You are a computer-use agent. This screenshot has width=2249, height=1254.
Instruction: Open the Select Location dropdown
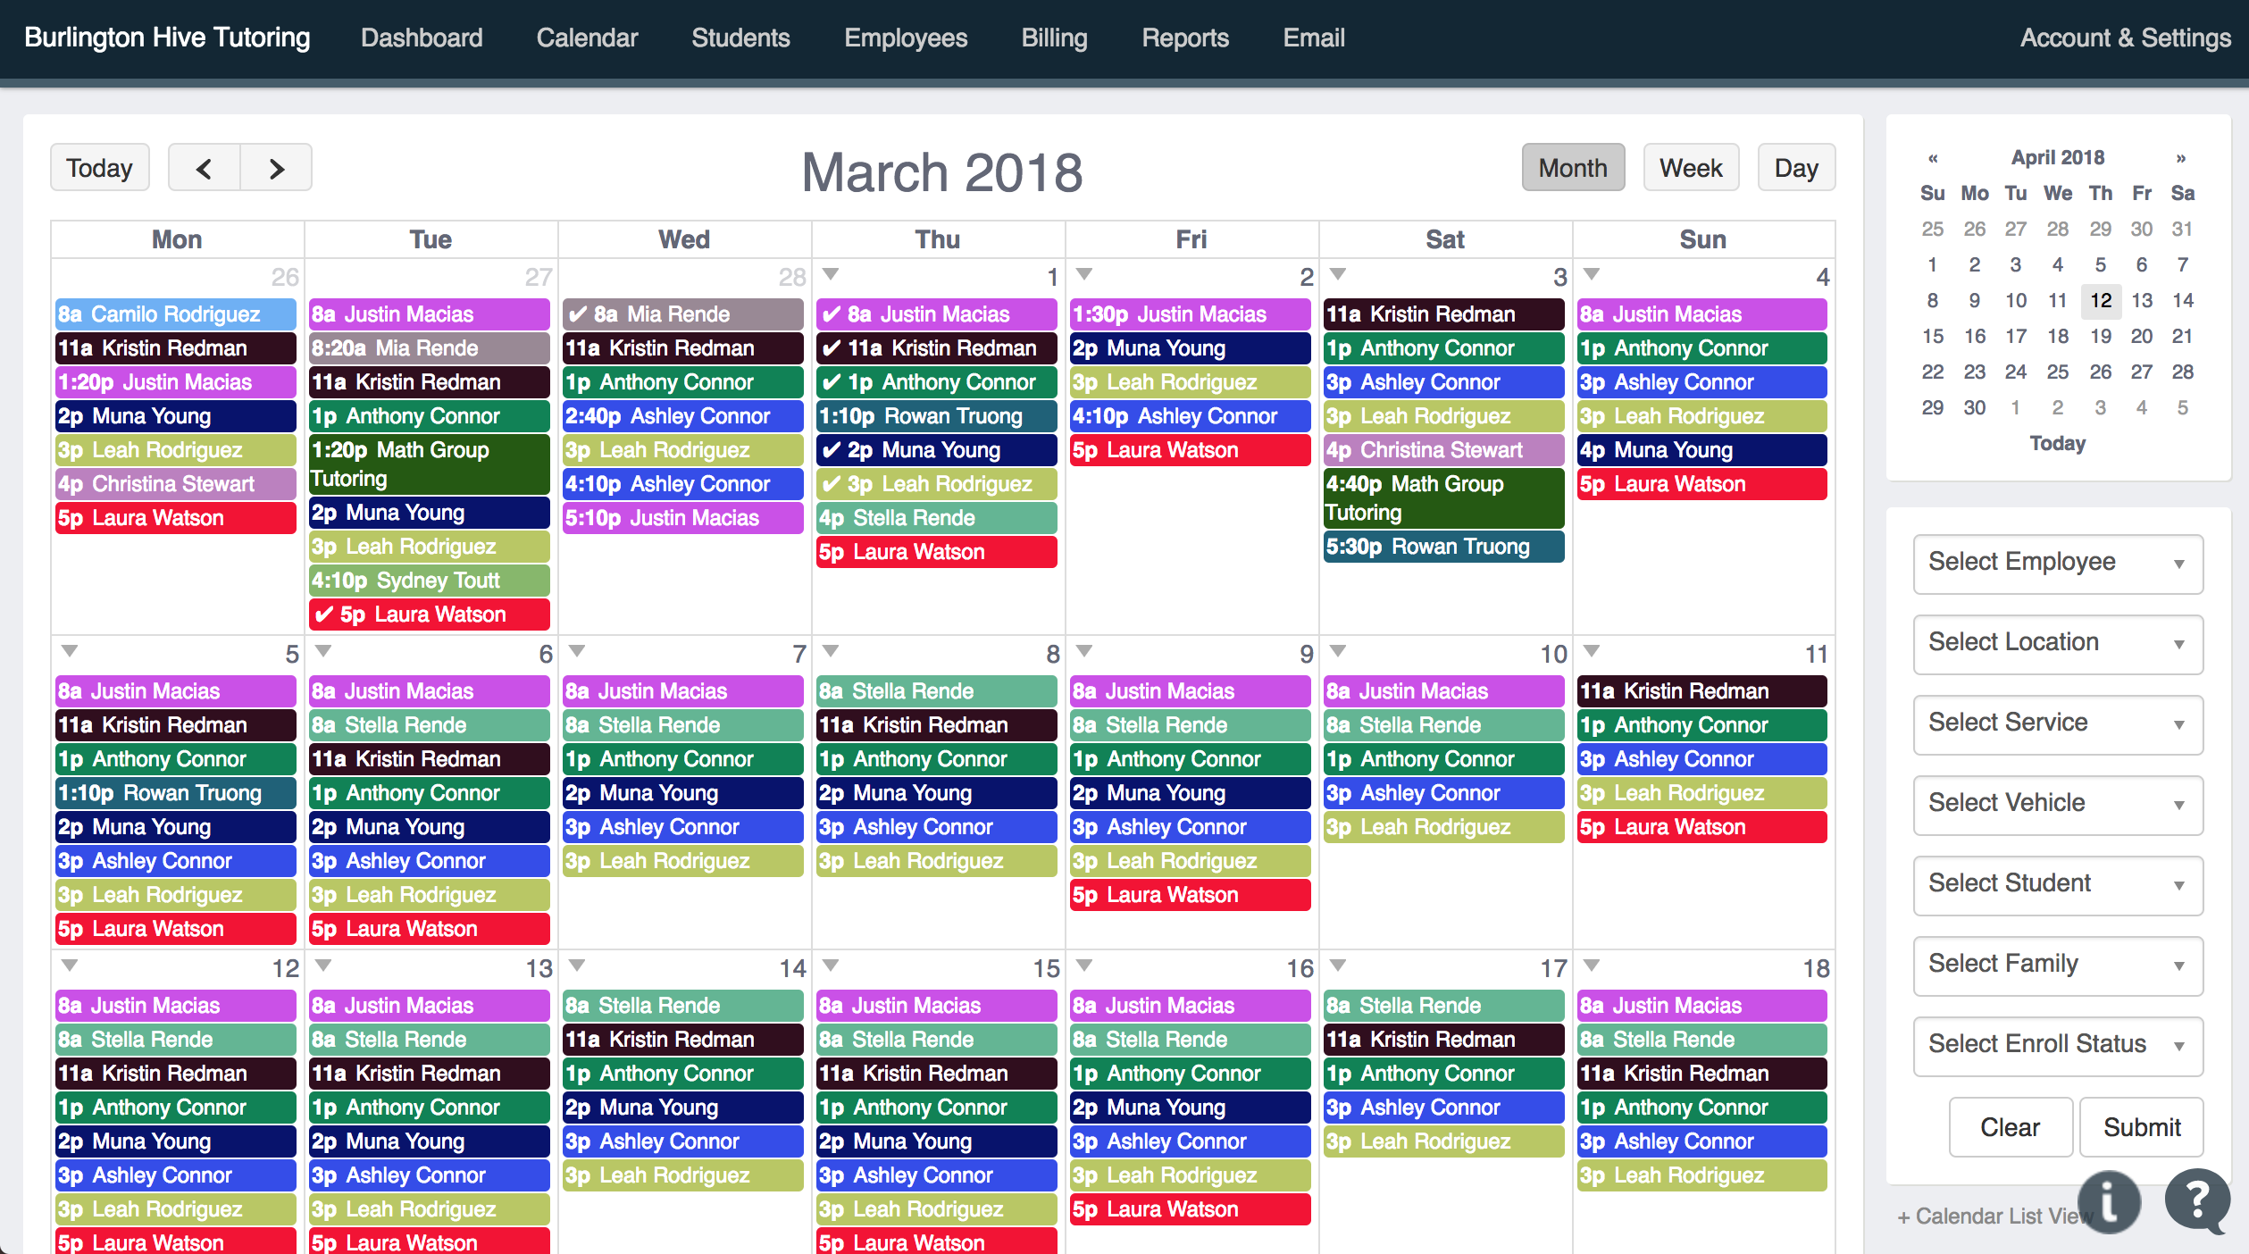2058,644
